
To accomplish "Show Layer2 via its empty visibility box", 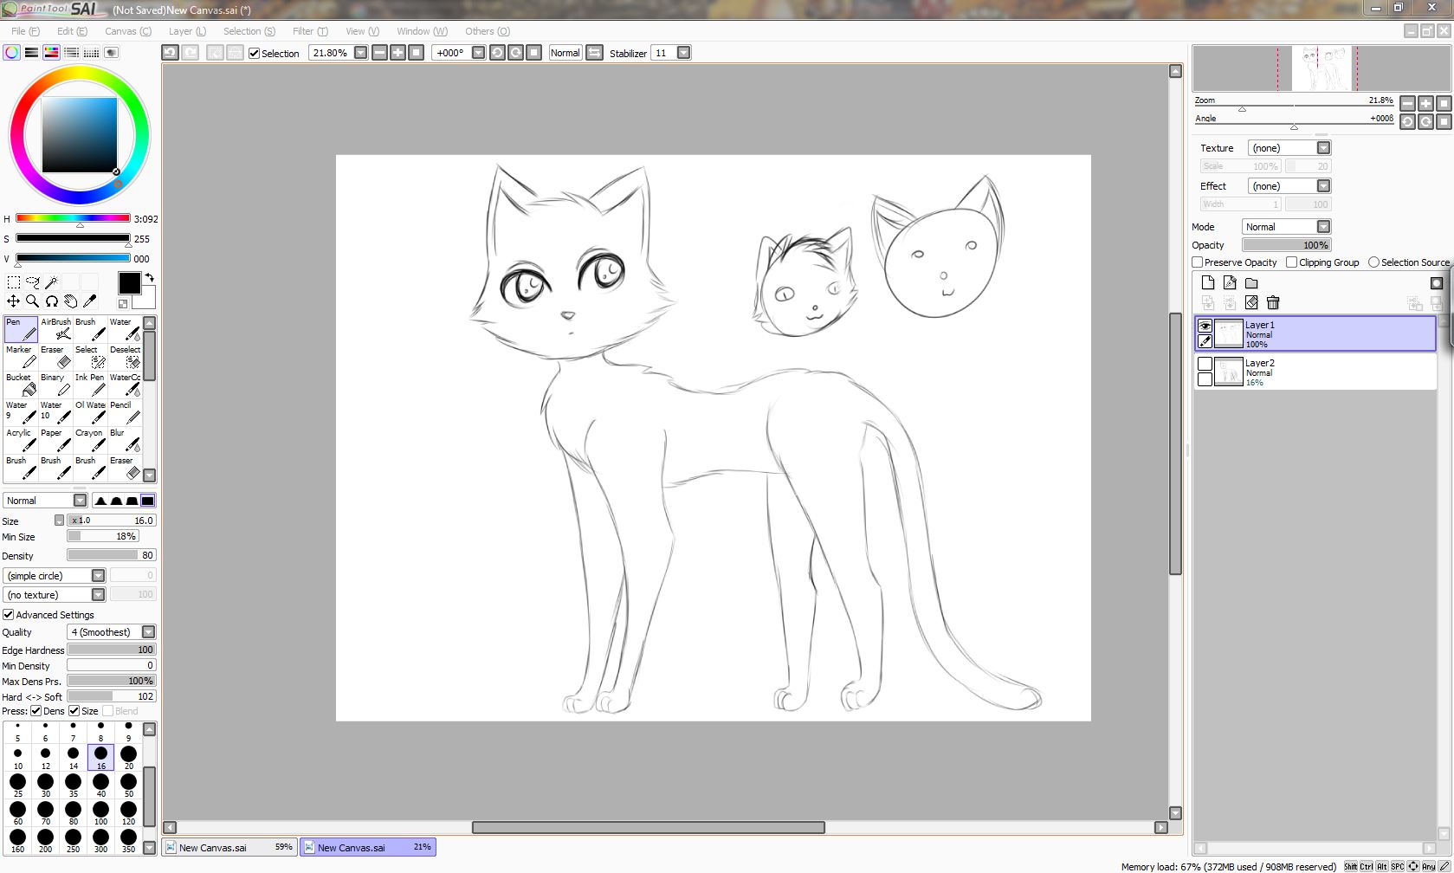I will (x=1205, y=364).
